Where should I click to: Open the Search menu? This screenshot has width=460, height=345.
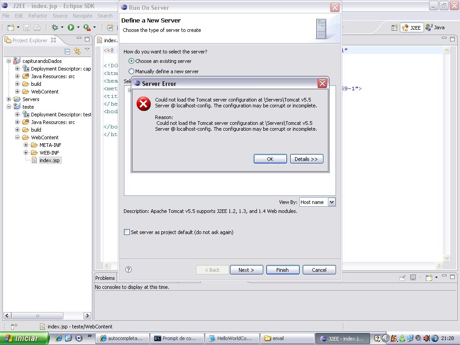point(105,16)
